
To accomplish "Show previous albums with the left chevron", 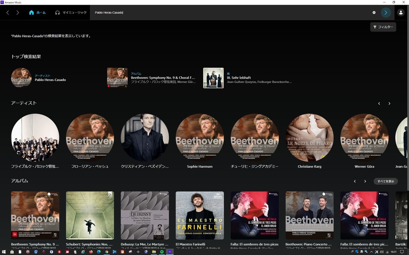I will (355, 181).
